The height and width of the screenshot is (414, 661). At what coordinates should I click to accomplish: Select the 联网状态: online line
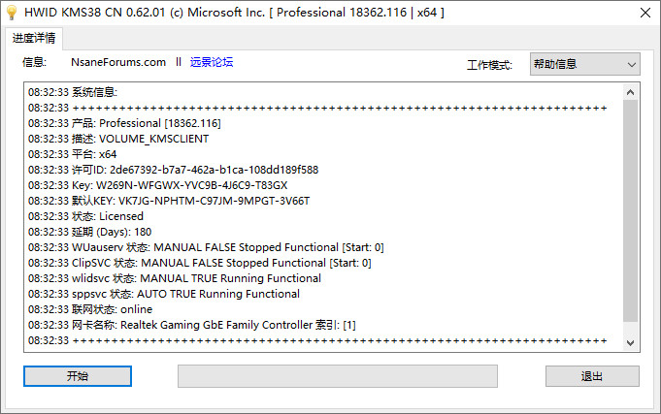coord(90,309)
